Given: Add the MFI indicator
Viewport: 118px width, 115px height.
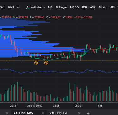Looking at the screenshot, I should pyautogui.click(x=112, y=8).
